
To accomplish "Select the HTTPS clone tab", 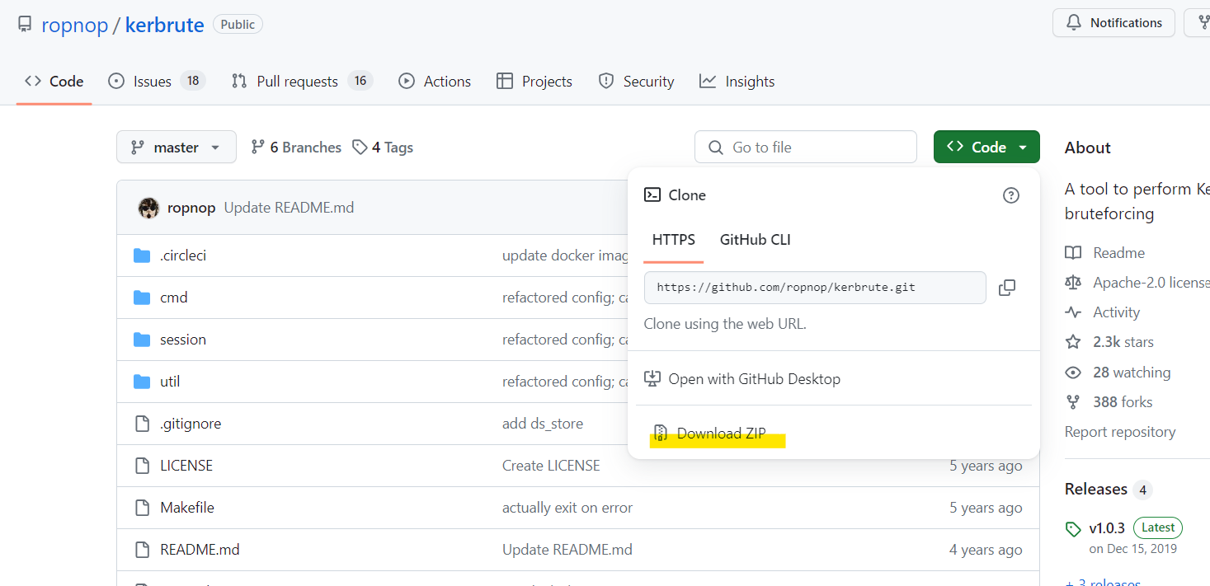I will click(674, 240).
